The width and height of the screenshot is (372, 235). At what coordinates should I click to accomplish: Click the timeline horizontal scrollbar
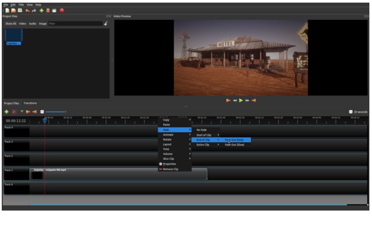pyautogui.click(x=188, y=204)
